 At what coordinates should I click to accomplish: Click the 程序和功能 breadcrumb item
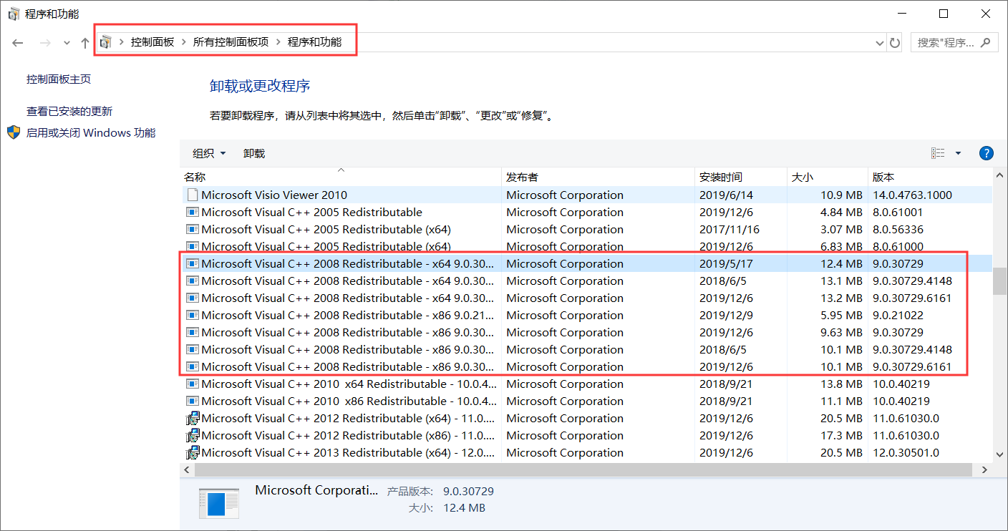[x=314, y=42]
